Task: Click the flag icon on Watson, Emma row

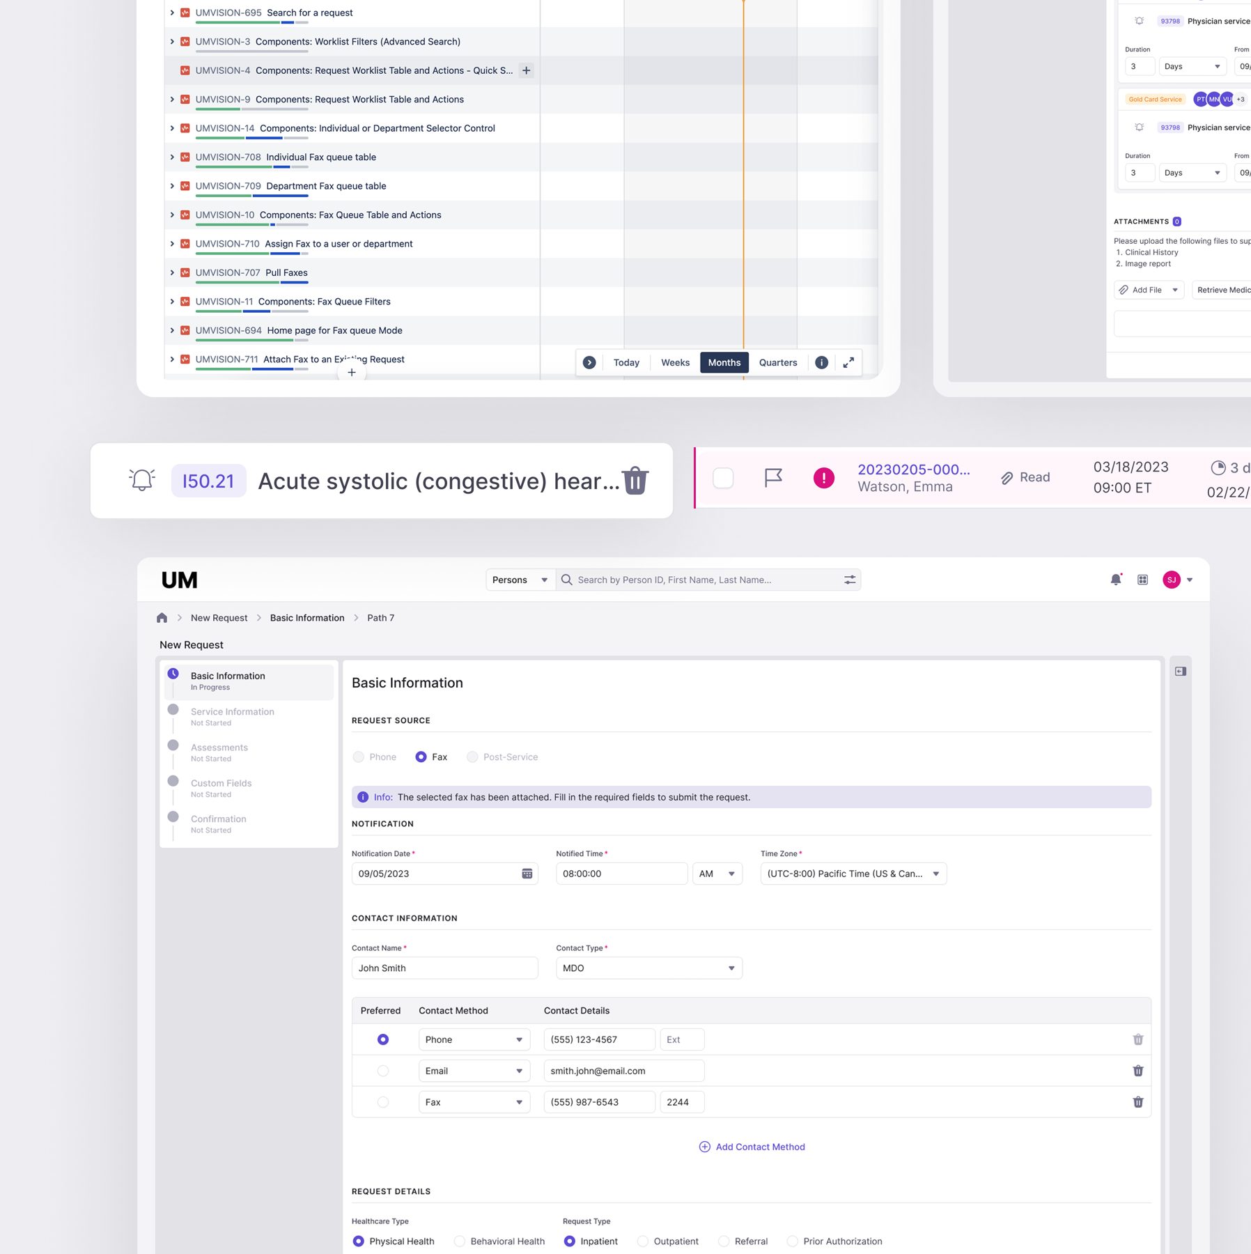Action: point(773,478)
